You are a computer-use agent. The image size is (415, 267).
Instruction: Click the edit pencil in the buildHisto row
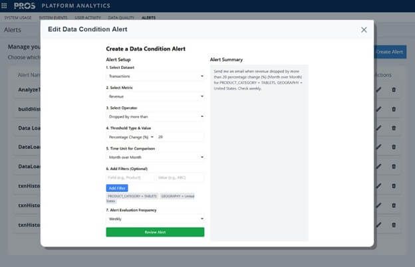click(378, 109)
